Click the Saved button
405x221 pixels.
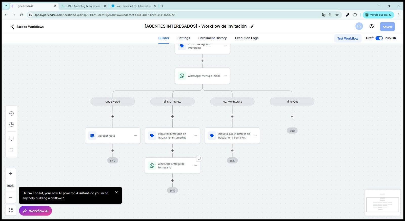(387, 27)
